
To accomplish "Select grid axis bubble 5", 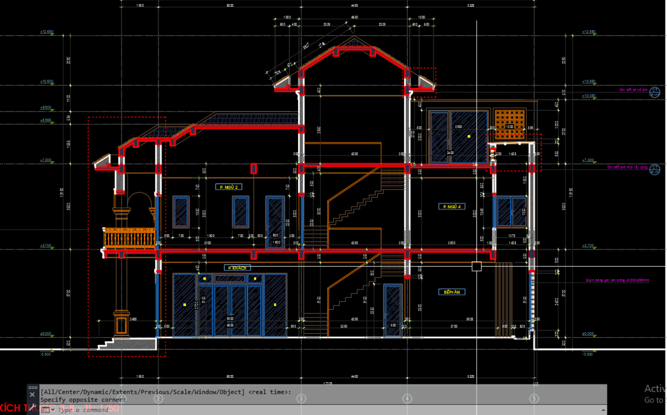I will pos(534,398).
